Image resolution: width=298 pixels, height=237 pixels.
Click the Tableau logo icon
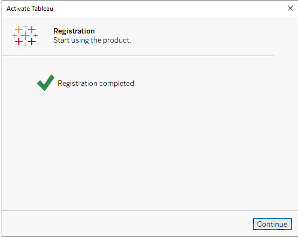[25, 36]
